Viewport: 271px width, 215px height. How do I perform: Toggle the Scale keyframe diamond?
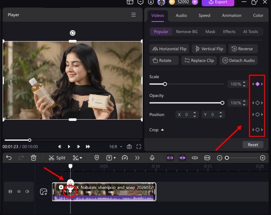click(258, 84)
